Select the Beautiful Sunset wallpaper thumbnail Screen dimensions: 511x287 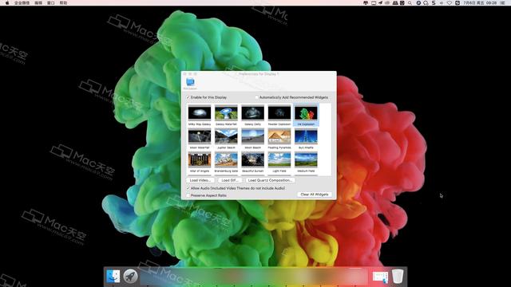(252, 159)
